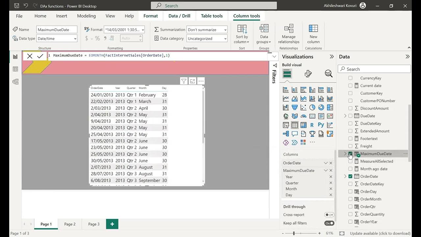Open the Analytics magnifier tab
Image resolution: width=421 pixels, height=237 pixels.
[329, 74]
